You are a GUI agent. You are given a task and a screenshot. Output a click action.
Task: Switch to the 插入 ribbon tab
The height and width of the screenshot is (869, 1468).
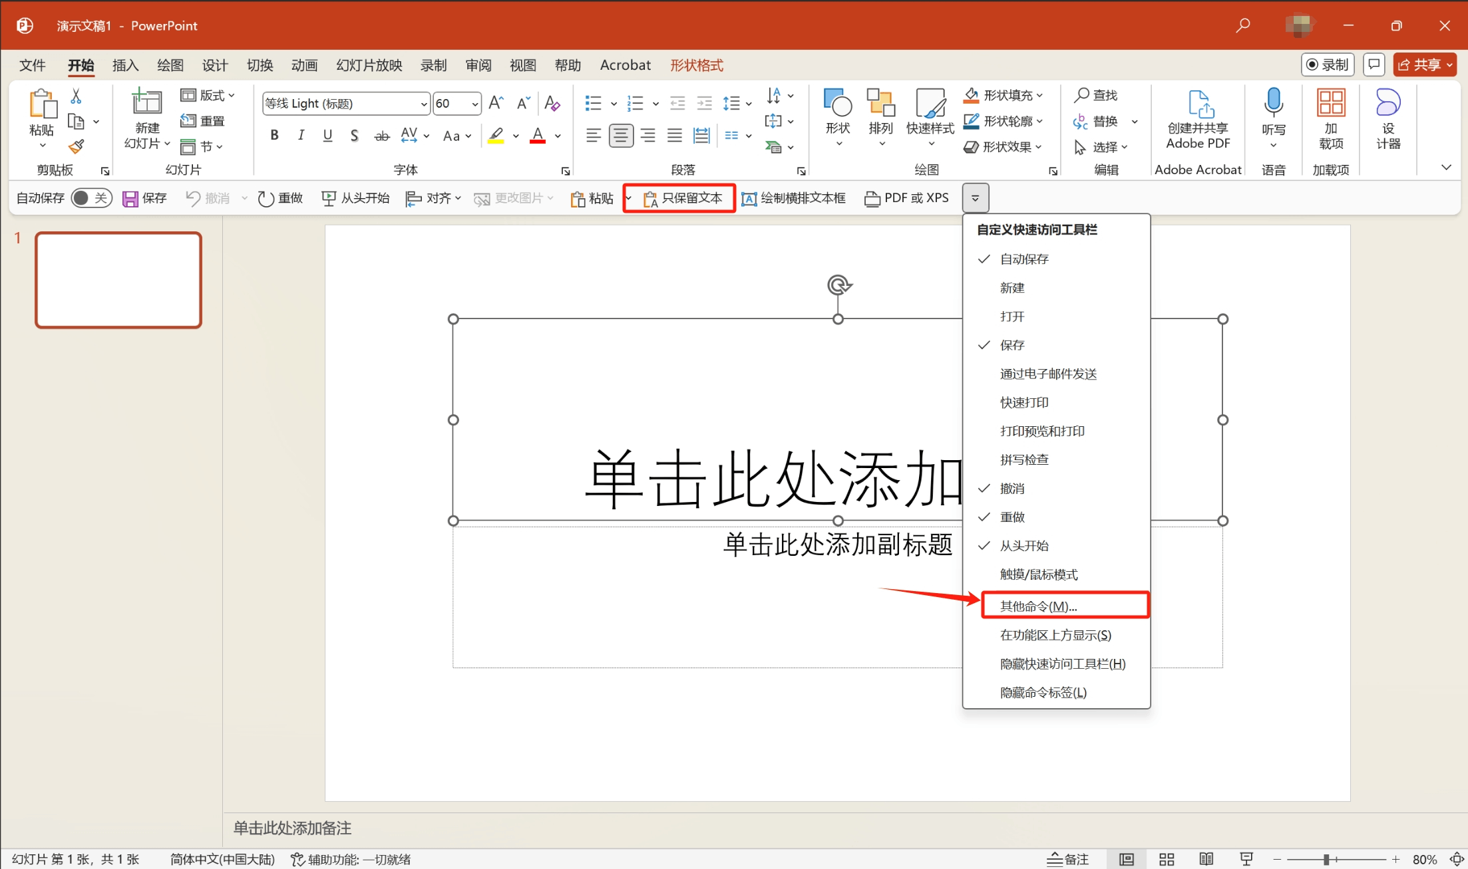coord(125,64)
